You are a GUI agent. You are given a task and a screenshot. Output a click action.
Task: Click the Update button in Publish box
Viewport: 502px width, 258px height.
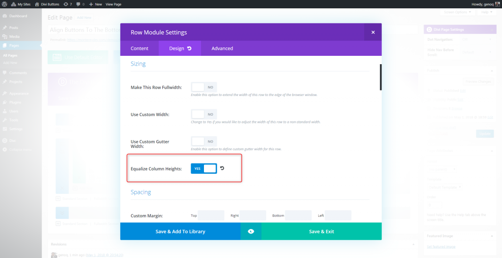(485, 134)
